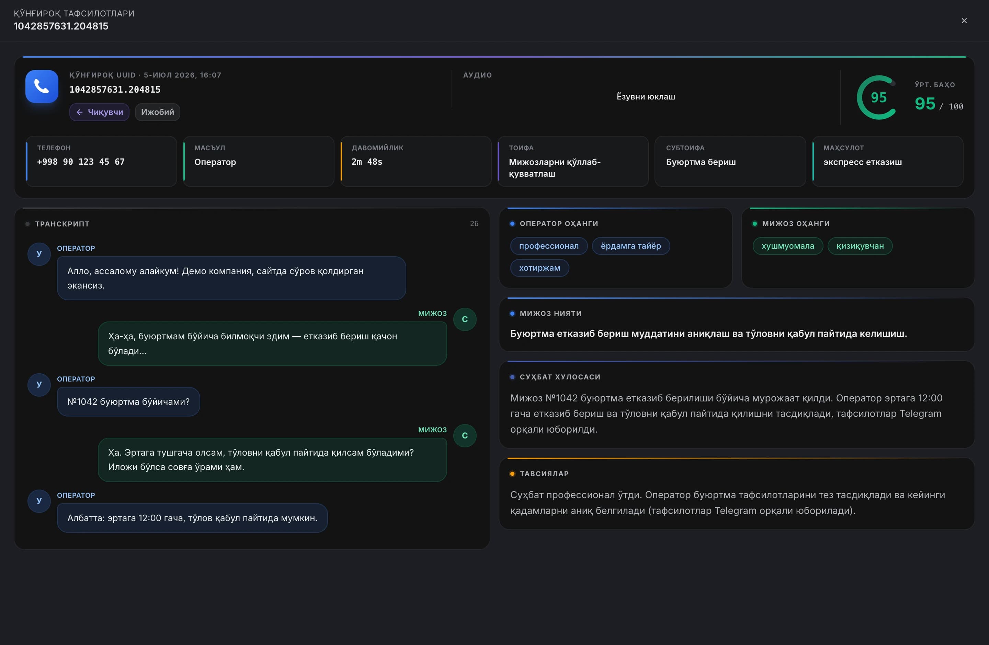The image size is (989, 645).
Task: Click the Субтоифа Буюртма бериш card
Action: (730, 162)
